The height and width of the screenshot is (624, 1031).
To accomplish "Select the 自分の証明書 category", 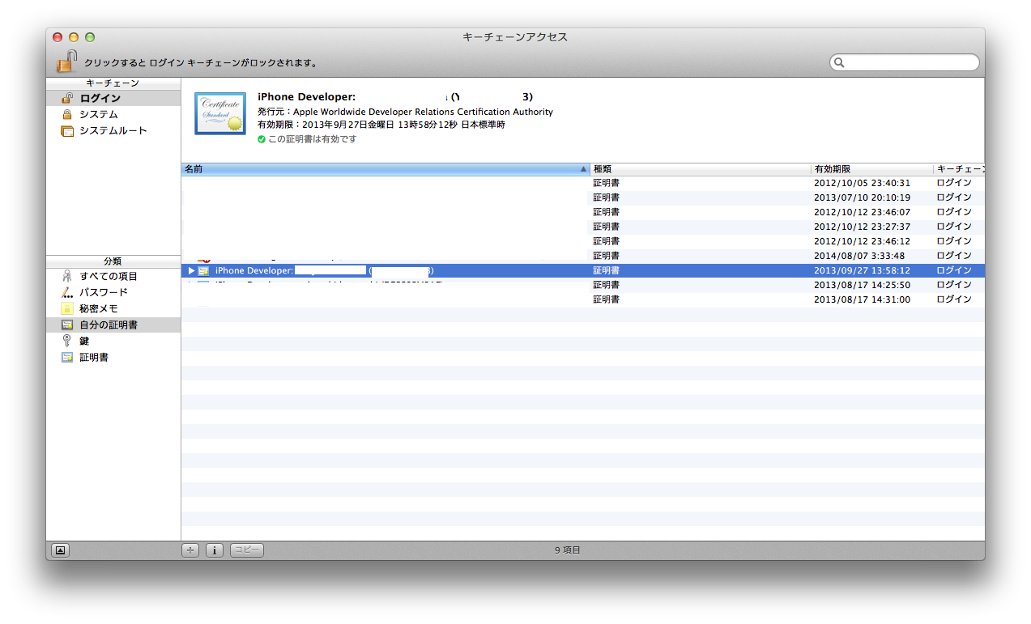I will click(113, 325).
